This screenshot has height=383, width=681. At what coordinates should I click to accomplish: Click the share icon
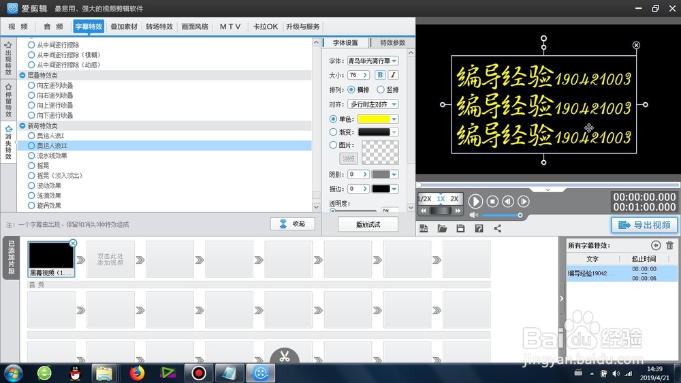(x=497, y=228)
